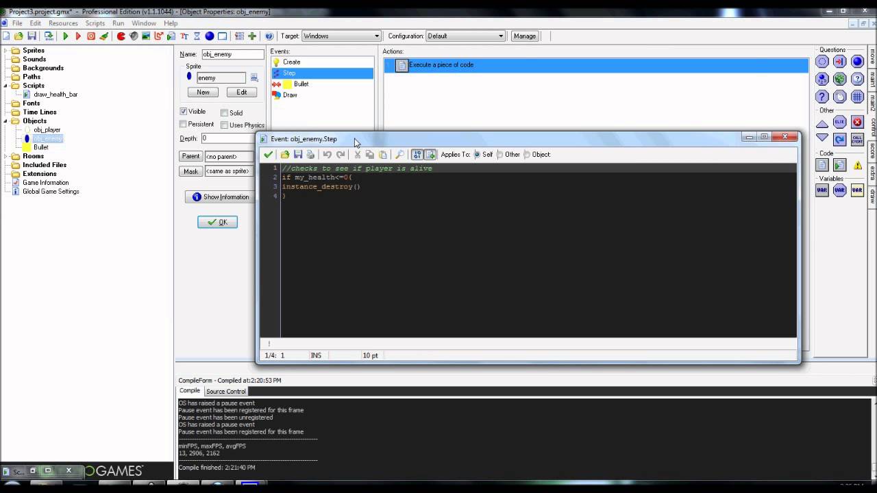Open the Resources menu
The image size is (877, 493).
[x=63, y=23]
